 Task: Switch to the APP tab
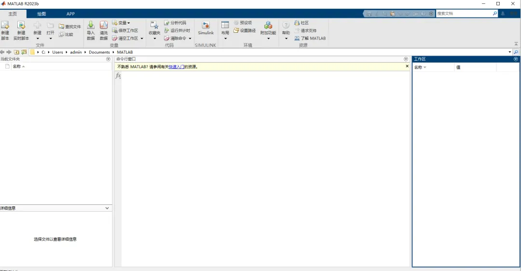[x=70, y=14]
